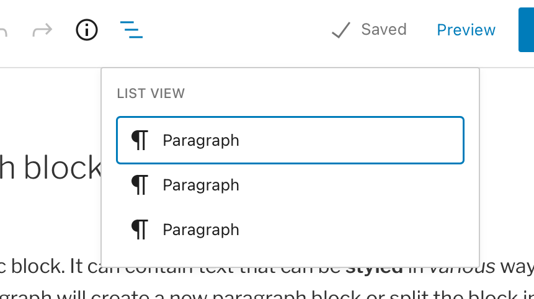This screenshot has width=534, height=299.
Task: Click the LIST VIEW heading label
Action: [151, 93]
